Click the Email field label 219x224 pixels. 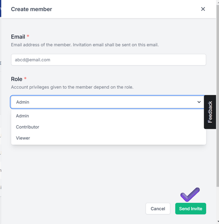pyautogui.click(x=18, y=37)
